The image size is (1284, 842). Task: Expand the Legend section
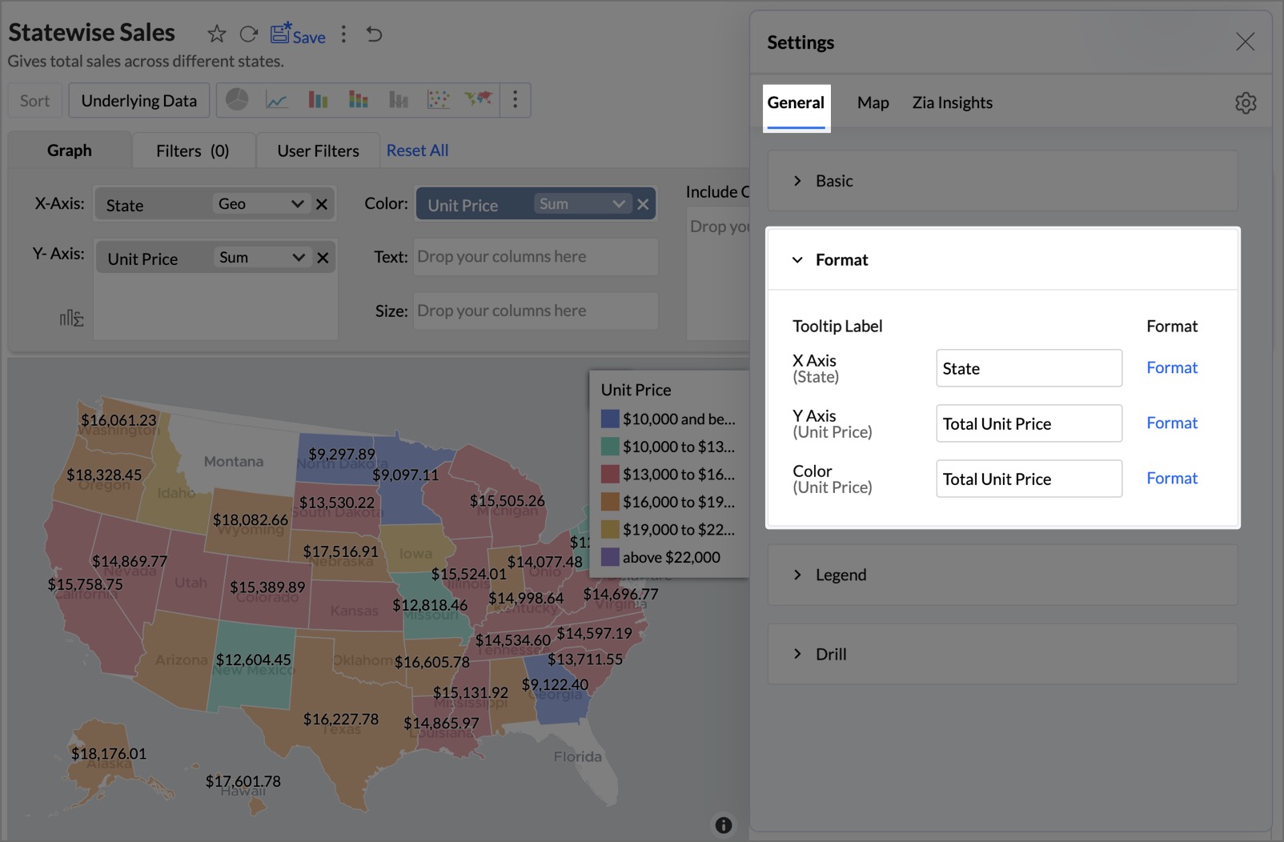(841, 575)
